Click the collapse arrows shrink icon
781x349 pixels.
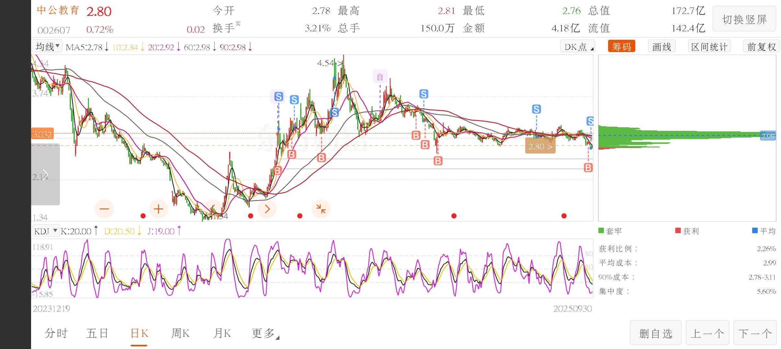[321, 209]
